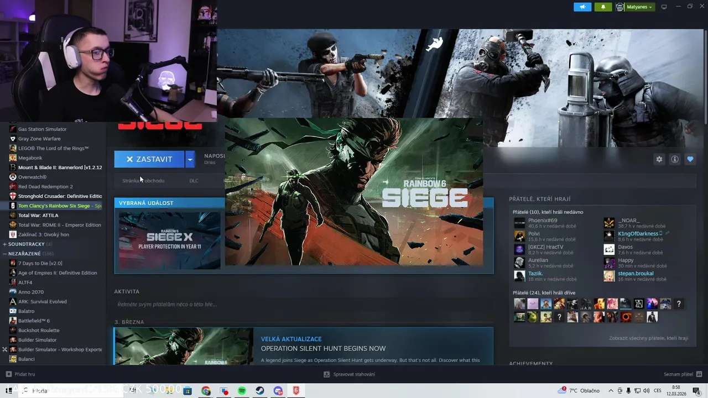
Task: Select Gray Zone Warfare in library
Action: (39, 139)
